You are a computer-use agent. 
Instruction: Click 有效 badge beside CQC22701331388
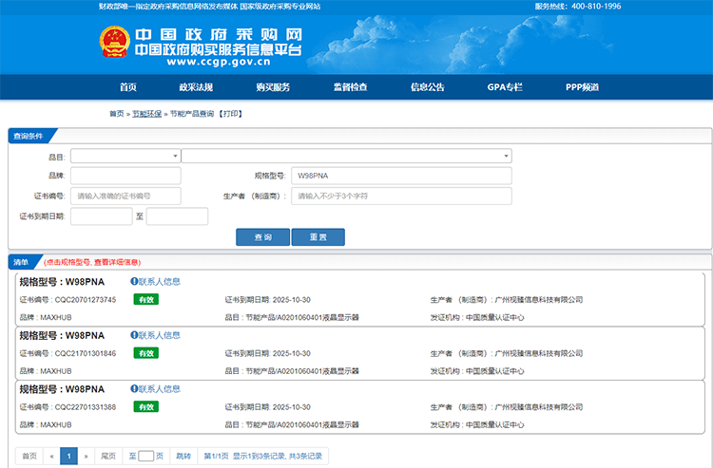click(146, 406)
